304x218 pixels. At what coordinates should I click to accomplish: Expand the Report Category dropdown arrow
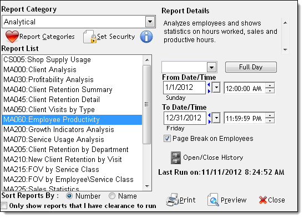[x=150, y=22]
